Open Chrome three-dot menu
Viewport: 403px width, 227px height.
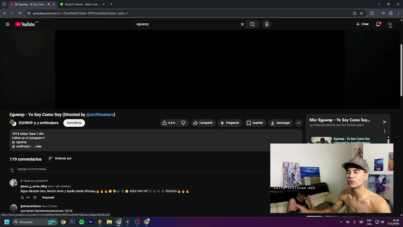[399, 13]
